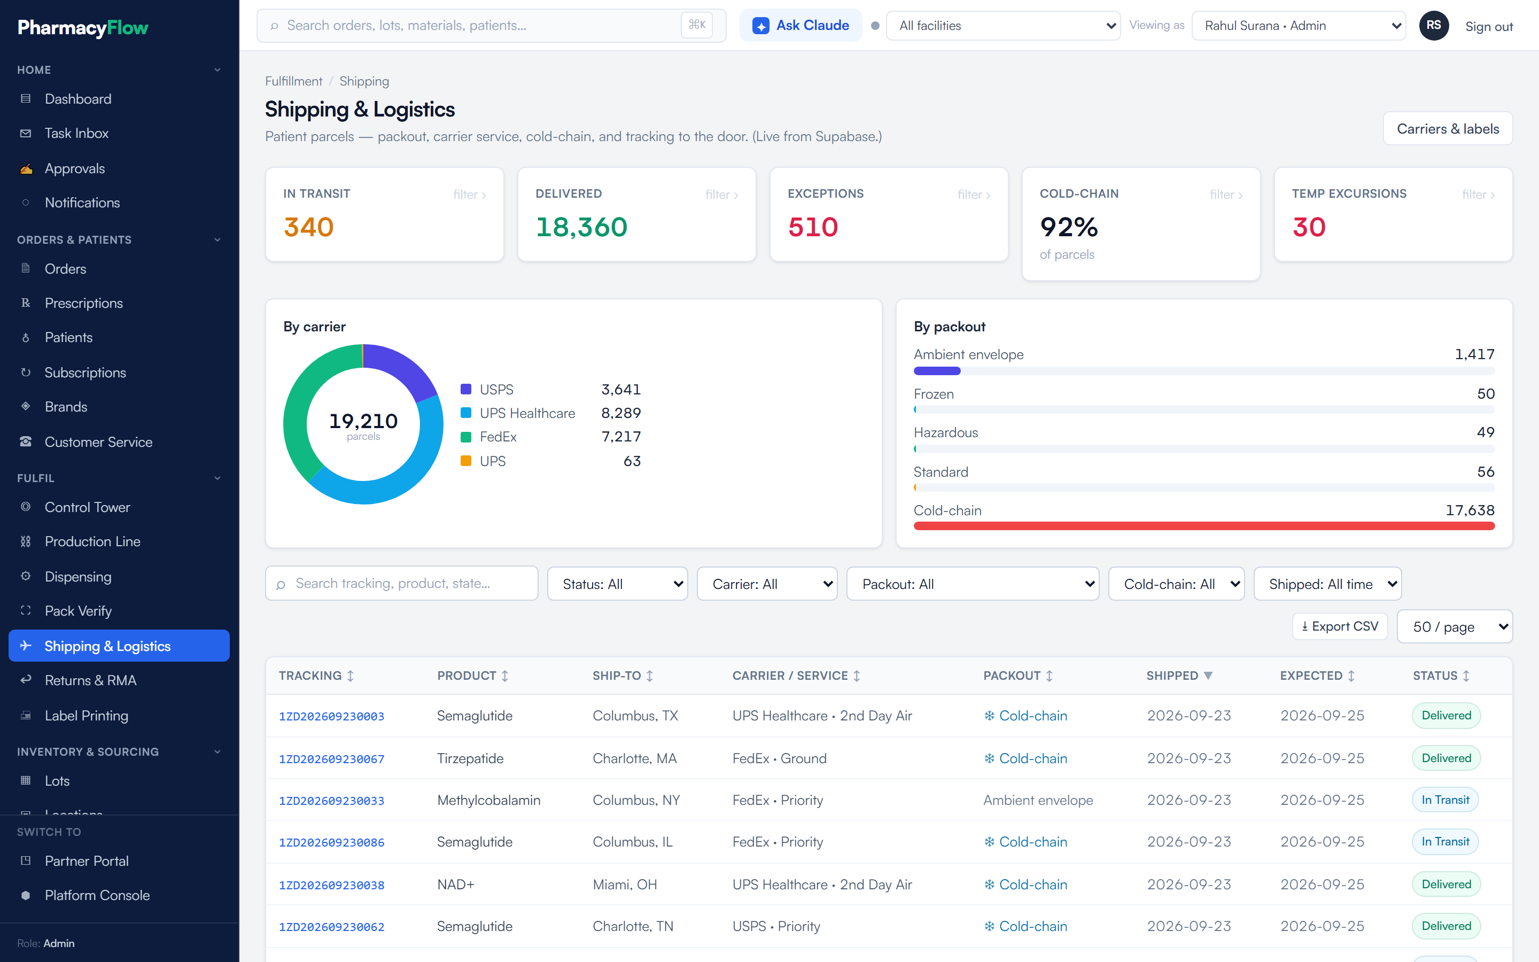Switch to Platform Console
Image resolution: width=1539 pixels, height=962 pixels.
click(x=119, y=895)
